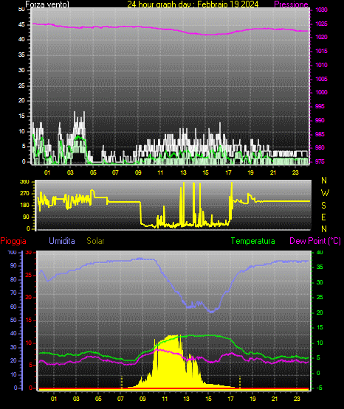344x409 pixels.
Task: Click the sunset dotted marker near 18
Action: [x=240, y=382]
